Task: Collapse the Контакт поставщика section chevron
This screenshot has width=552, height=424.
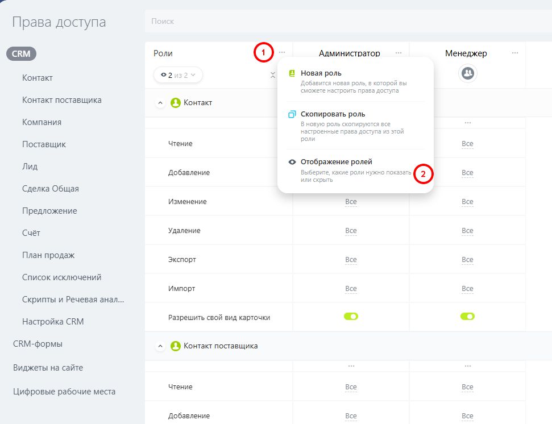Action: [160, 346]
